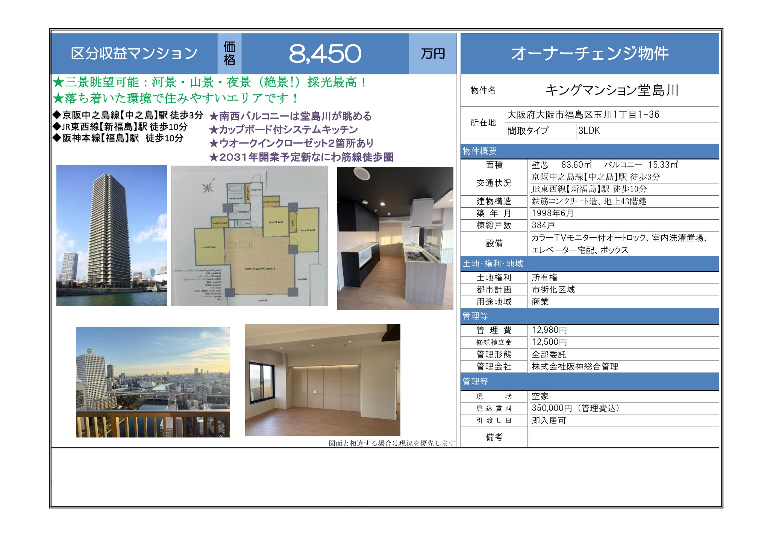This screenshot has height=546, width=773.
Task: Click the 350,000円 expected rent value
Action: [x=575, y=408]
